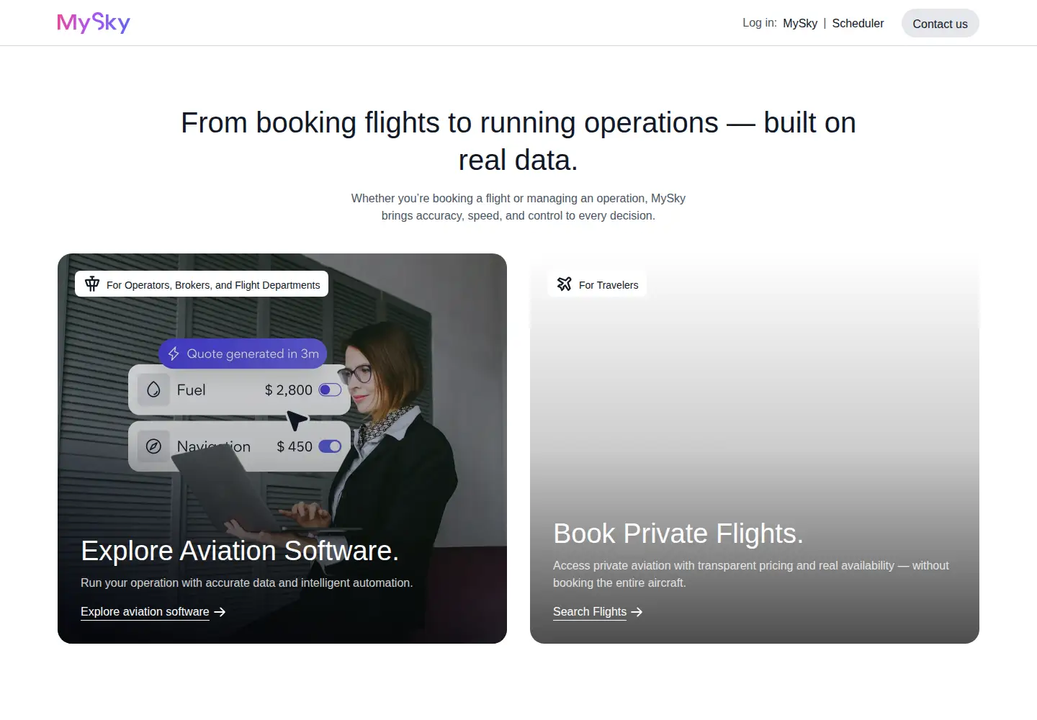Click the arrow after Explore aviation software

click(x=220, y=612)
